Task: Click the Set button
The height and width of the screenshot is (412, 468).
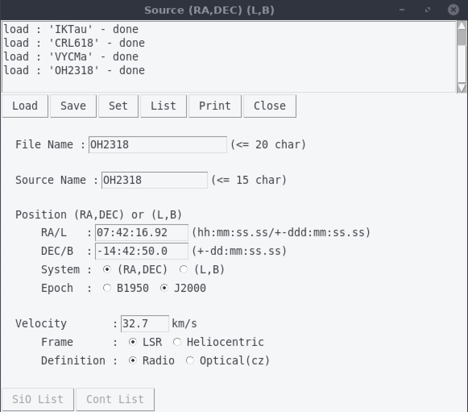Action: click(118, 106)
